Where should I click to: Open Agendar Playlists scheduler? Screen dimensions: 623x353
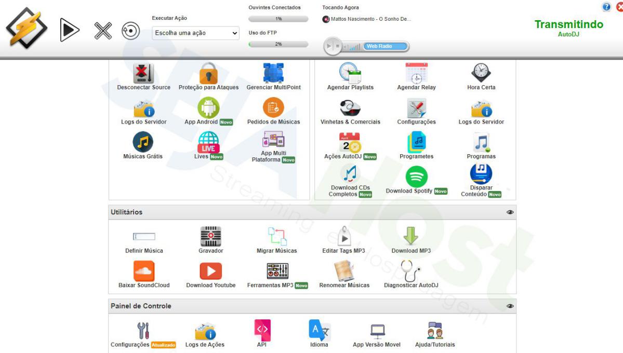pos(350,74)
